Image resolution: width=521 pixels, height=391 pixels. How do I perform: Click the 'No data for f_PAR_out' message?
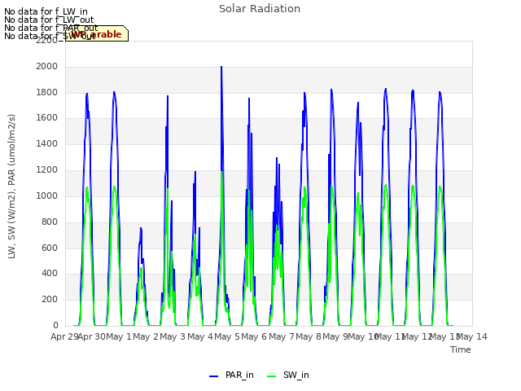coord(51,28)
